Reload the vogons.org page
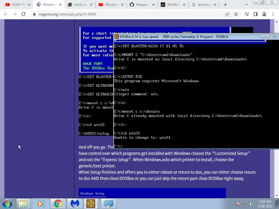279x209 pixels. [23, 14]
